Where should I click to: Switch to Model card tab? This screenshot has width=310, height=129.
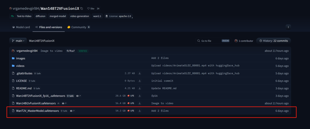(21, 27)
